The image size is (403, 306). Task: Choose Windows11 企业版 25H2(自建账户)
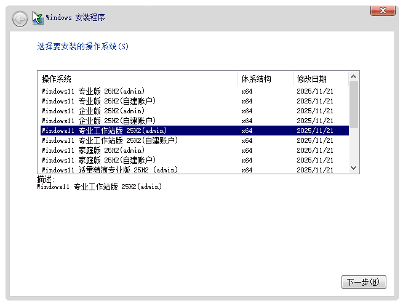point(98,121)
